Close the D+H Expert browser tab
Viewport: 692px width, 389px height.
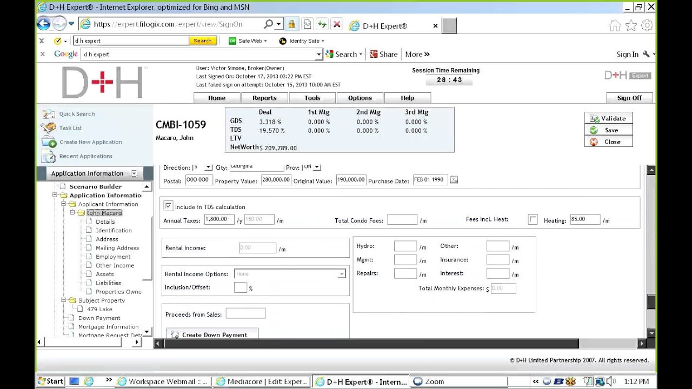pyautogui.click(x=435, y=26)
